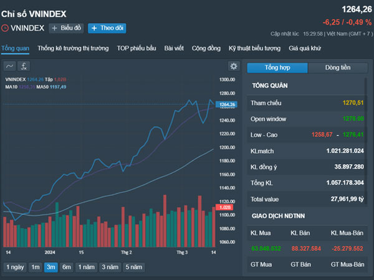Screen dimensions: 374x280
Task: Open TOP phiếu bầu tab
Action: point(137,49)
